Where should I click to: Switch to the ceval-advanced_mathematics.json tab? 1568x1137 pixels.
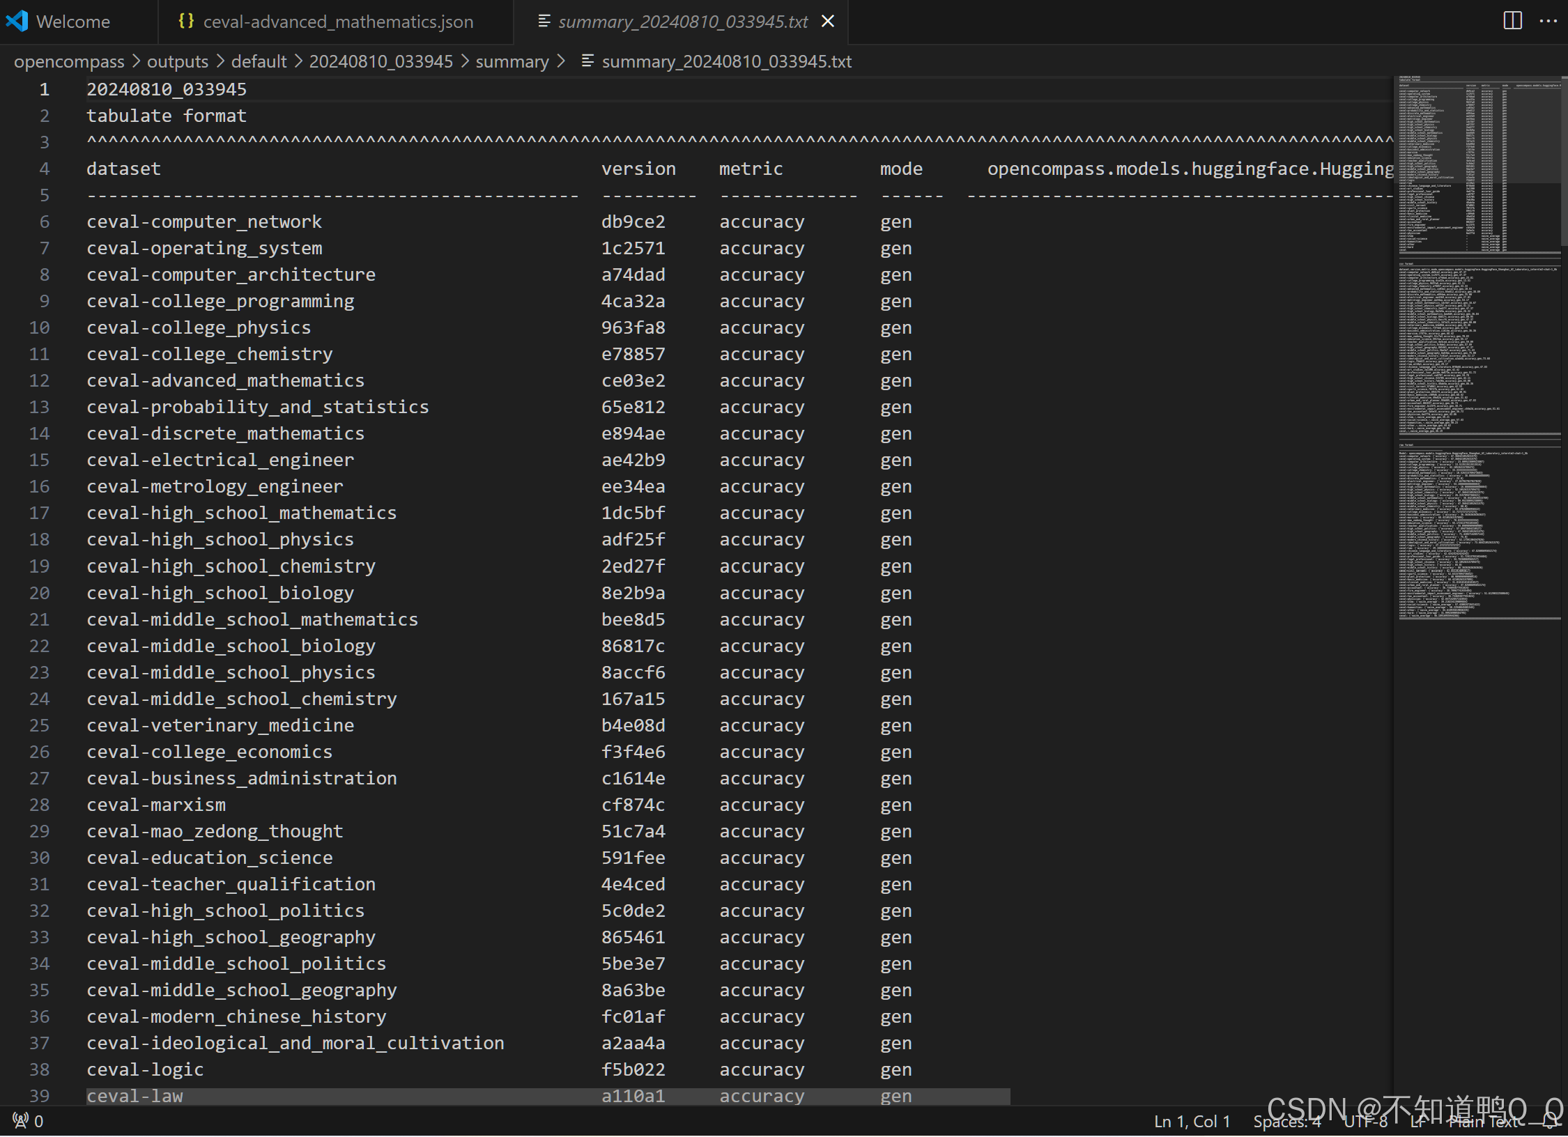[337, 22]
